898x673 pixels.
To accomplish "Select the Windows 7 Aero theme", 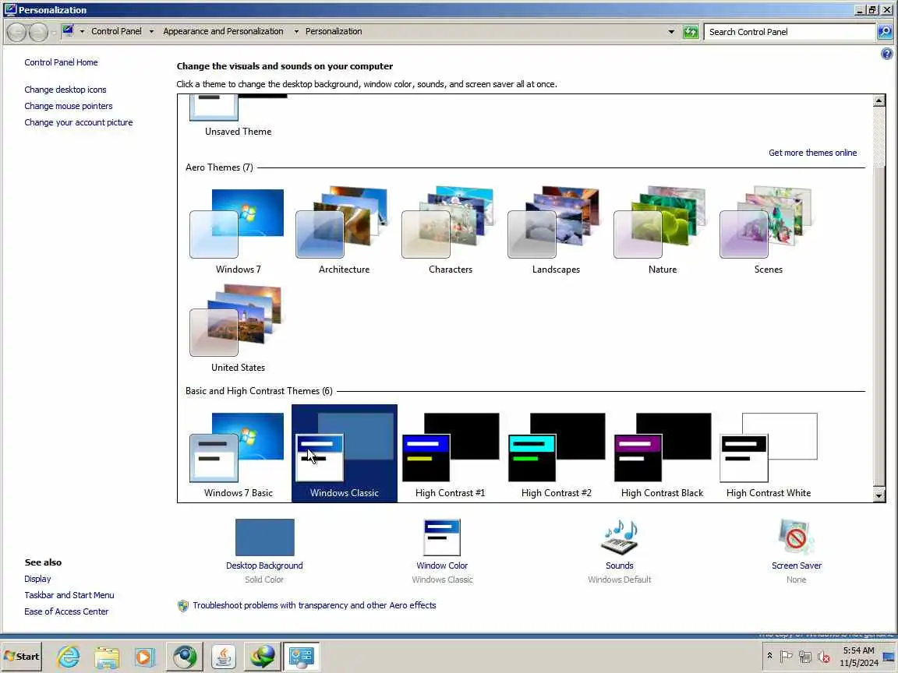I will coord(238,229).
